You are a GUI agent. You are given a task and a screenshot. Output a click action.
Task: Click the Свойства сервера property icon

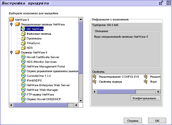tap(94, 81)
